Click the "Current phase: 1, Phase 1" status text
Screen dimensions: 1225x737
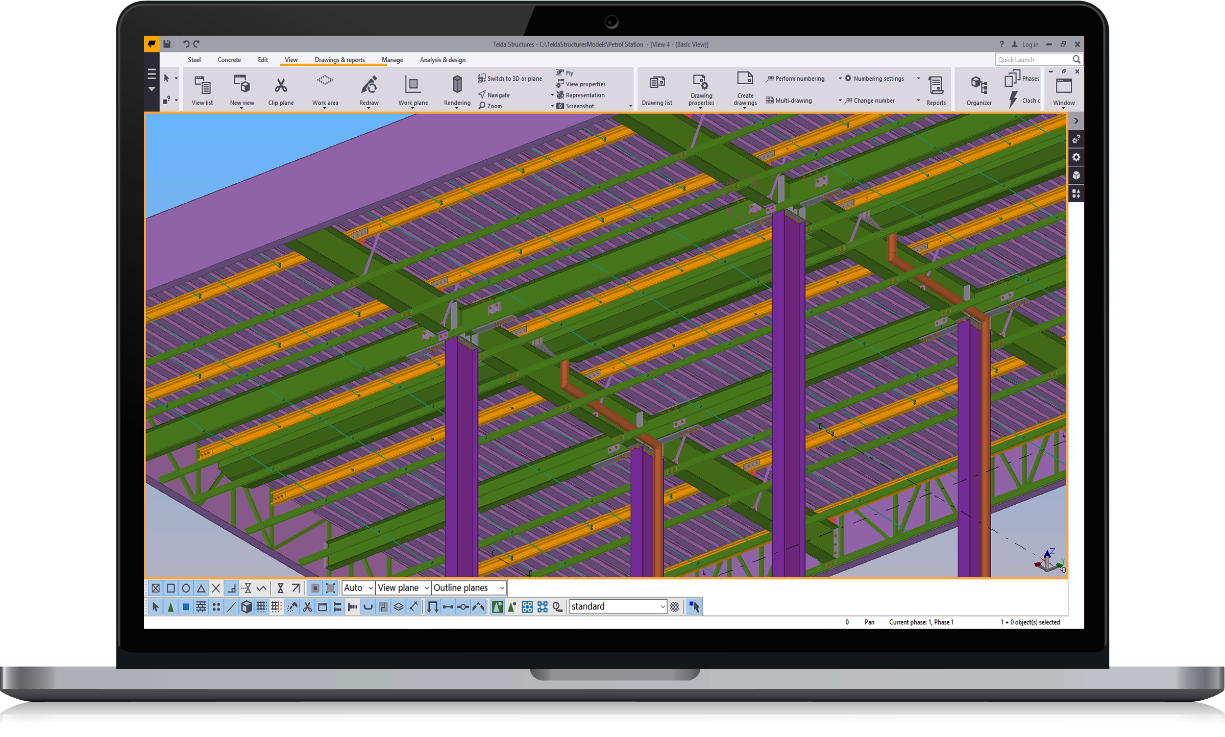pyautogui.click(x=921, y=622)
